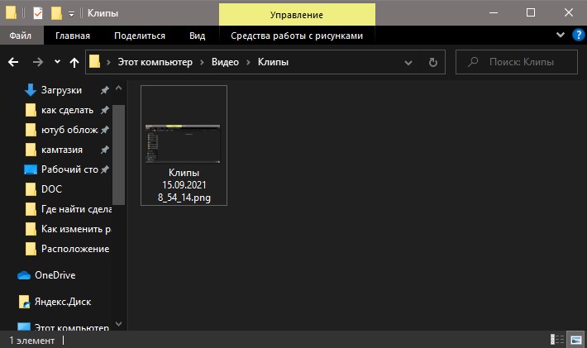
Task: Expand the ribbon with the chevron
Action: tap(561, 36)
